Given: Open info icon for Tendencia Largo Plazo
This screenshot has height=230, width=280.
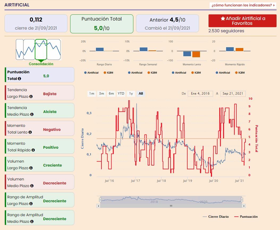Looking at the screenshot, I should point(31,96).
